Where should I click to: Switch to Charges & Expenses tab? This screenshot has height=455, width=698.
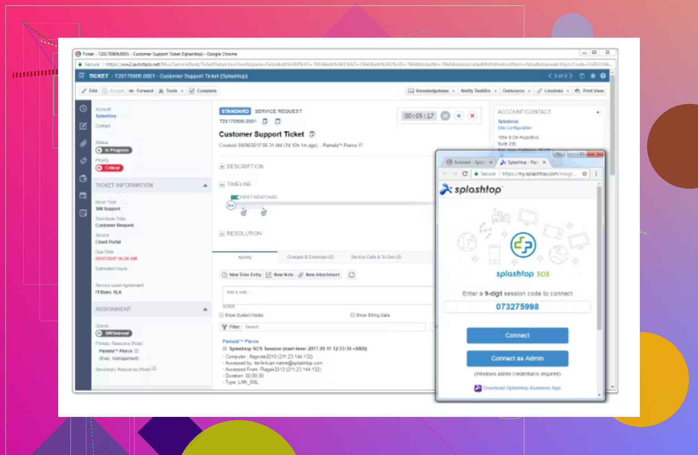tap(310, 257)
